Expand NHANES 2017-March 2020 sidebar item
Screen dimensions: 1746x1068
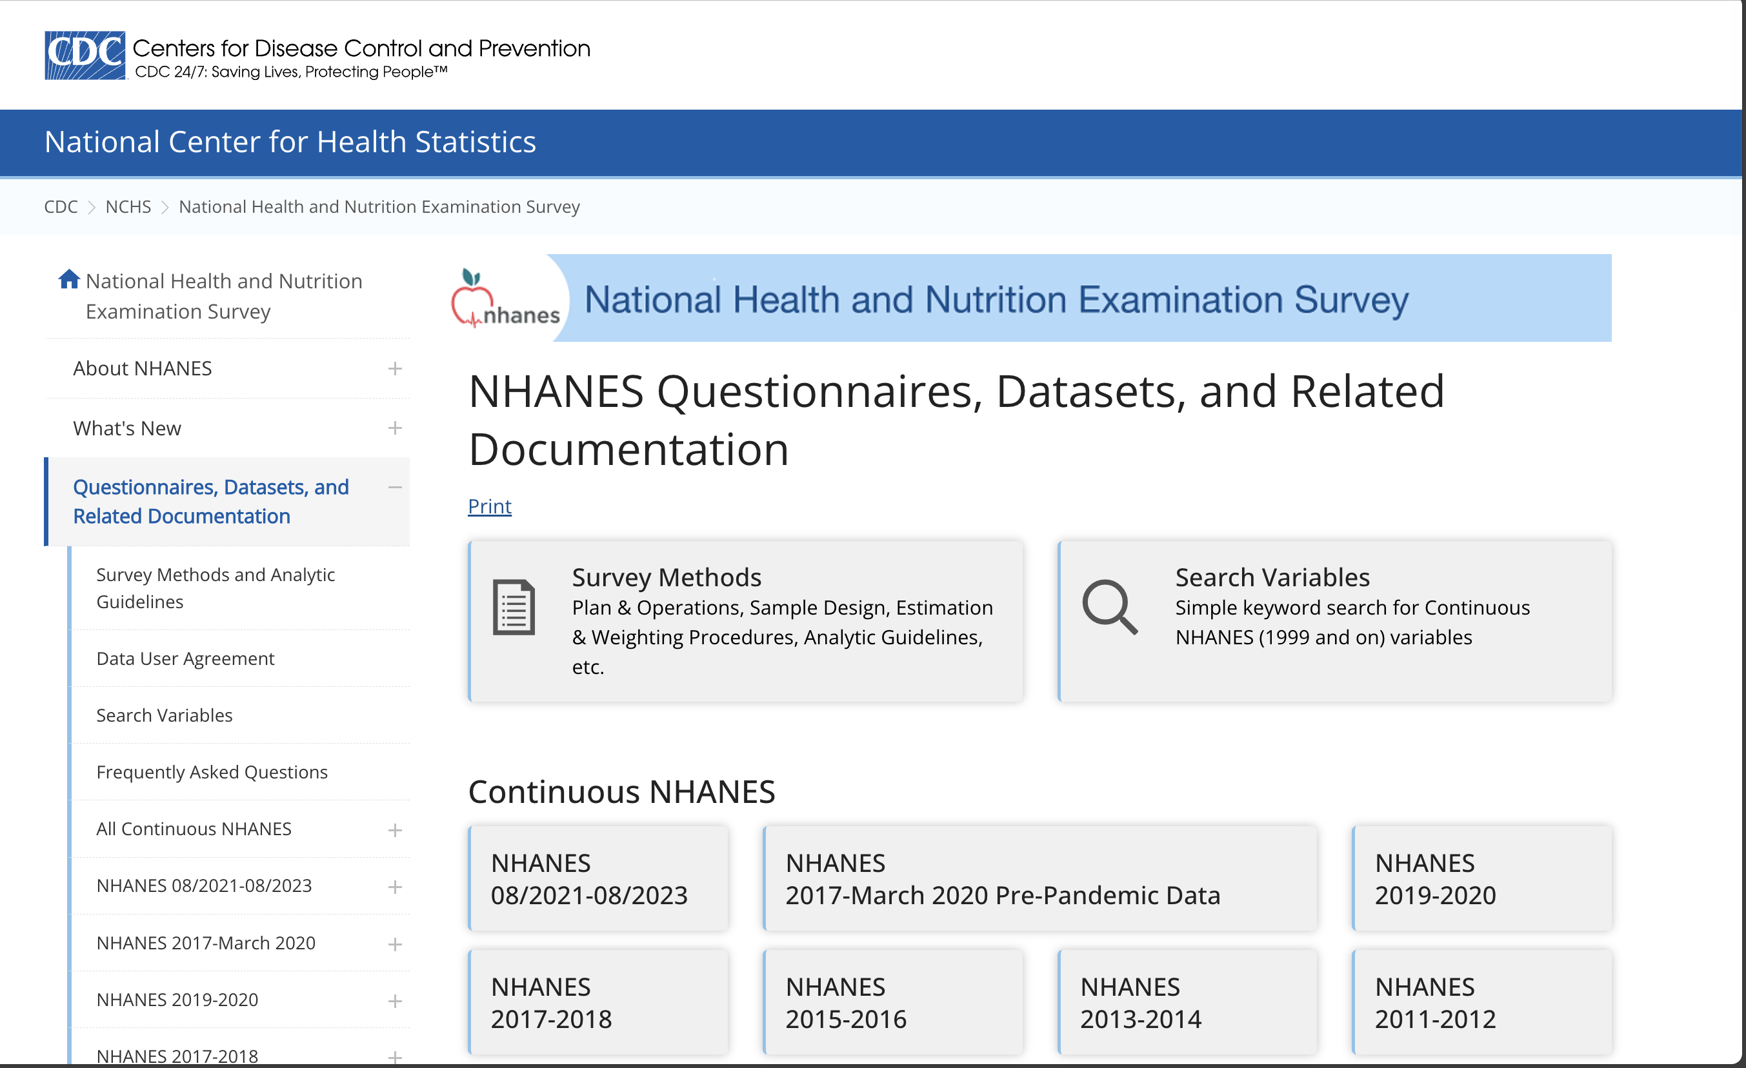pyautogui.click(x=395, y=944)
